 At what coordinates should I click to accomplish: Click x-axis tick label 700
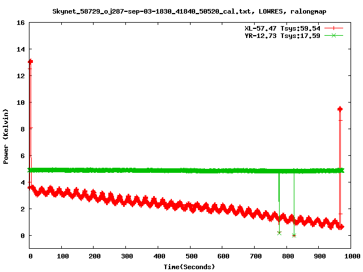[x=256, y=256]
